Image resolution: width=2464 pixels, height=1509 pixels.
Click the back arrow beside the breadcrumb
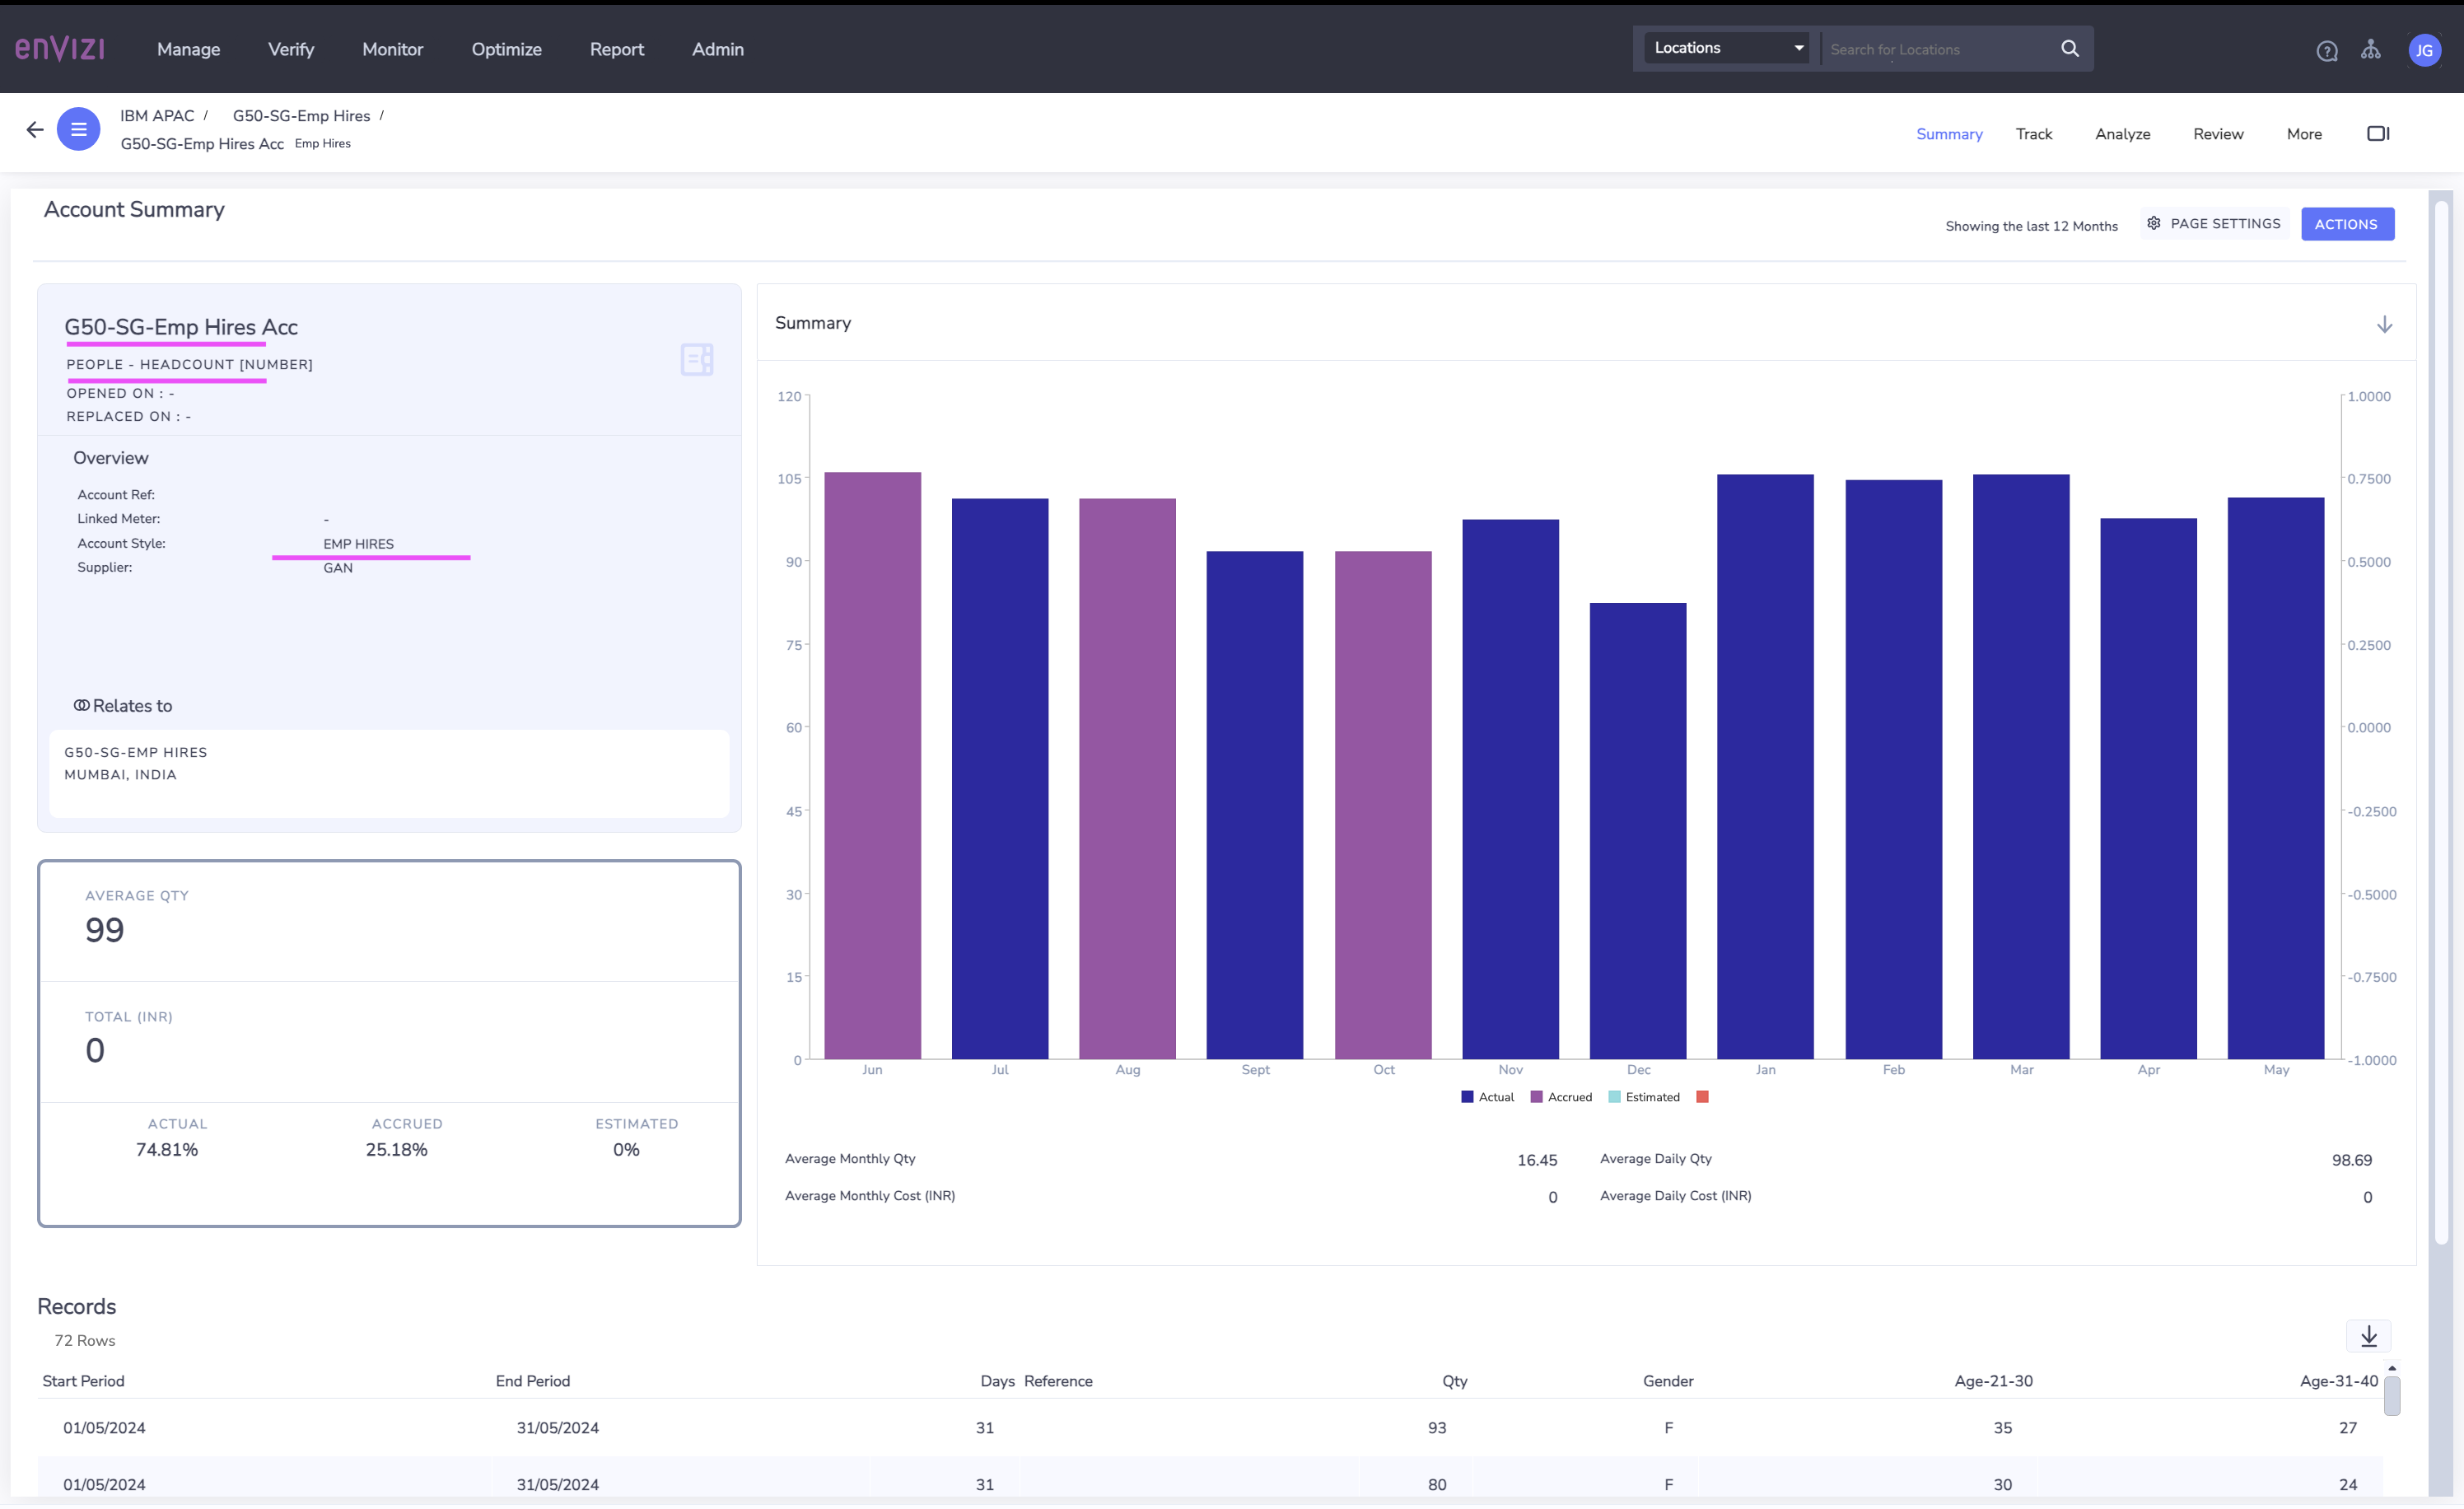pos(34,129)
